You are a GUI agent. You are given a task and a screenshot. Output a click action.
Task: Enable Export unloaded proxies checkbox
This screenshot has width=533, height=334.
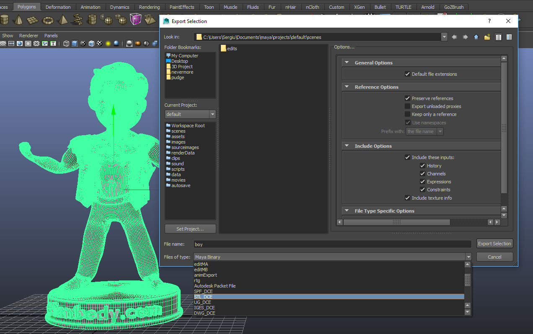pyautogui.click(x=407, y=106)
